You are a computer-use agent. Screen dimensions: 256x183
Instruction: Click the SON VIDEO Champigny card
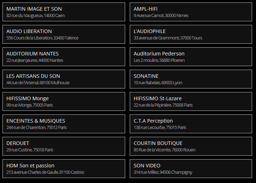pyautogui.click(x=191, y=168)
